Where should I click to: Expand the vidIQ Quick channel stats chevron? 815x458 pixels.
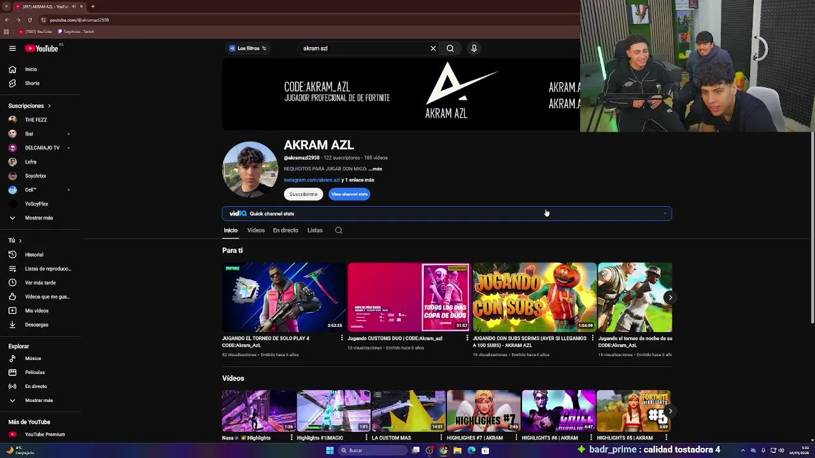point(665,214)
